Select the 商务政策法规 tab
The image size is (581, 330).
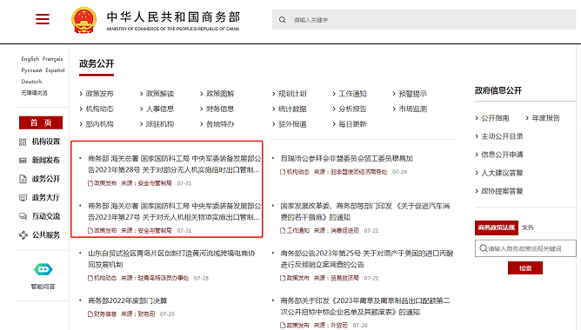pos(497,228)
